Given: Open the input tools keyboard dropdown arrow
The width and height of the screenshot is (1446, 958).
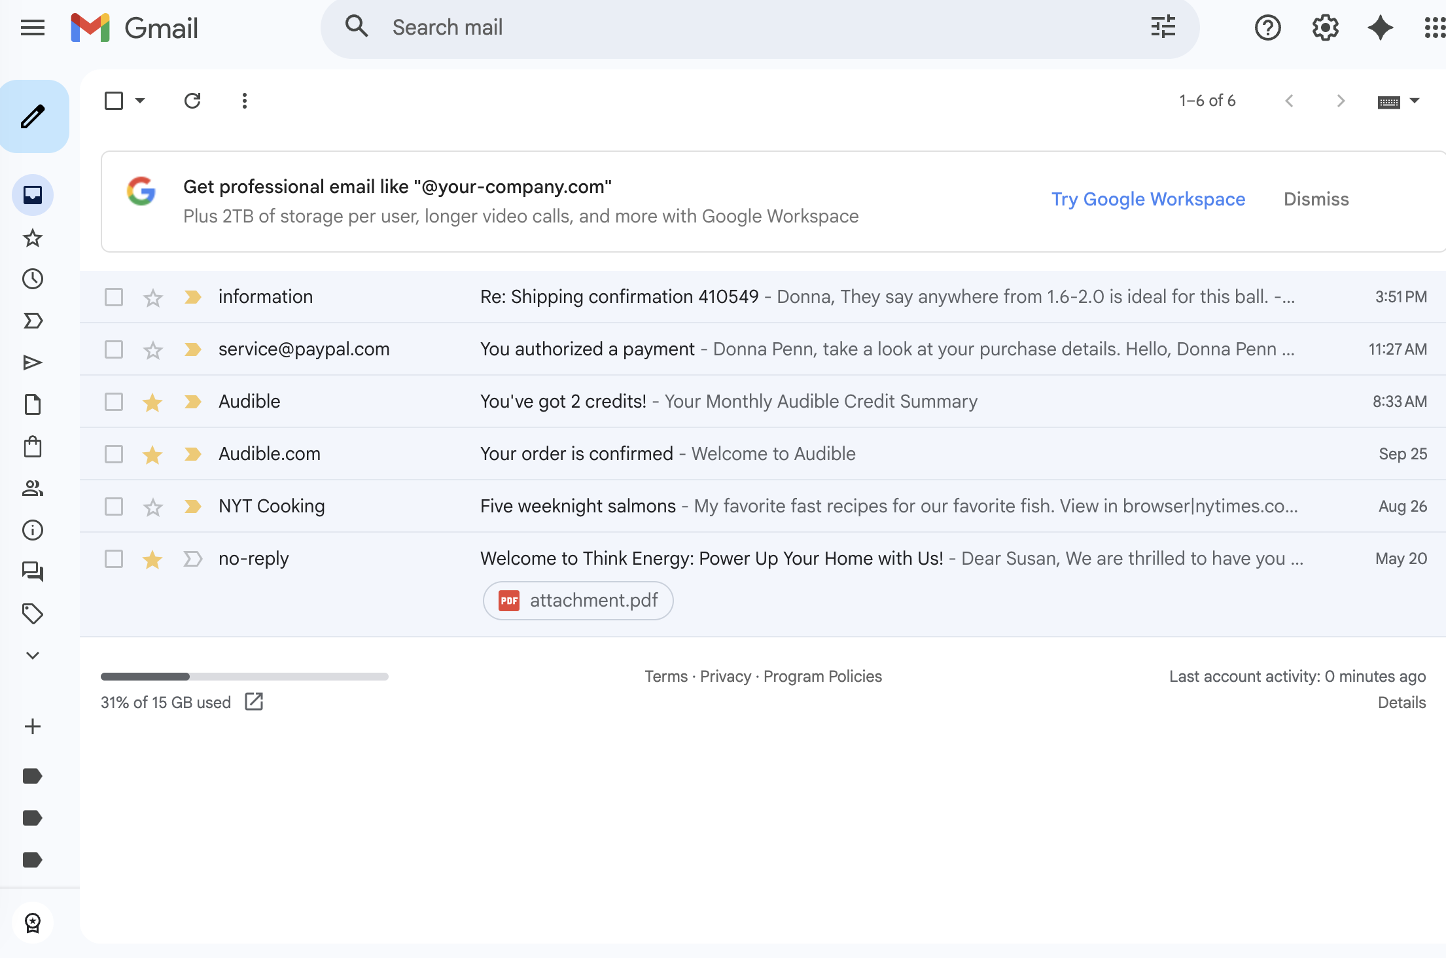Looking at the screenshot, I should pyautogui.click(x=1415, y=101).
